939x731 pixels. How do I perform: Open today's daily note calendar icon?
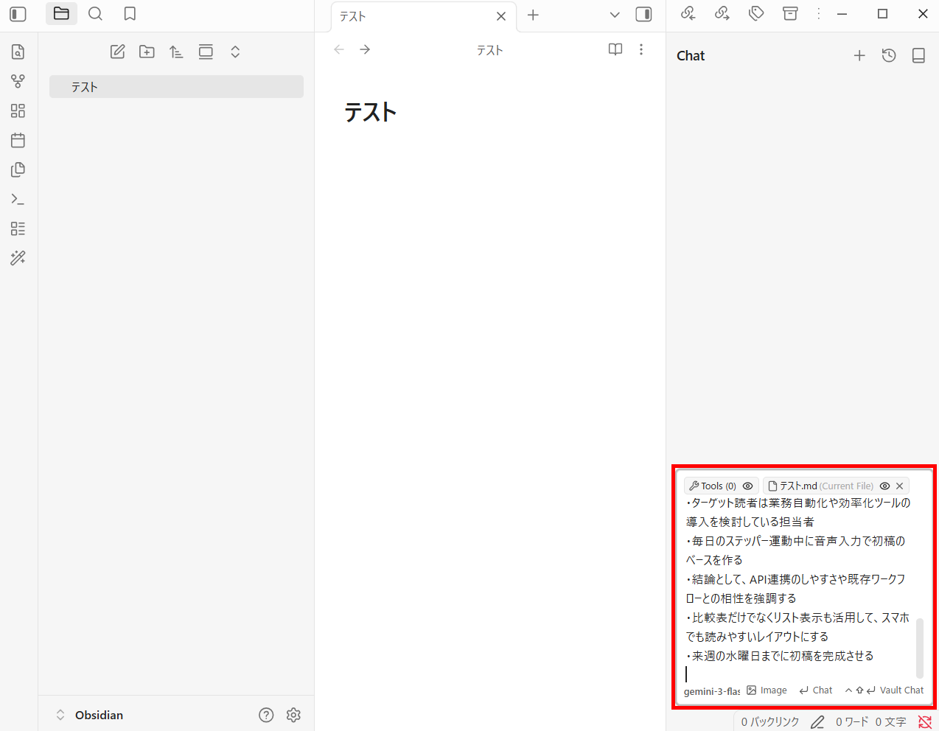18,140
